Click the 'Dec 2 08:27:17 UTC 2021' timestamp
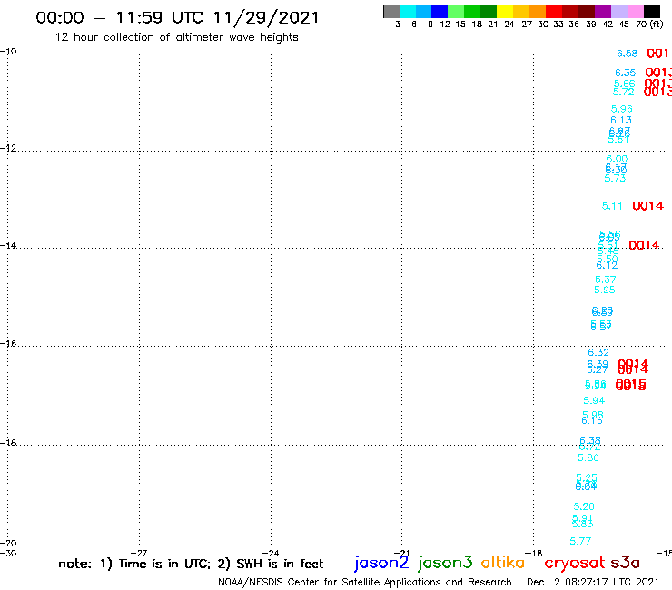Screen dimensions: 672x590 click(x=593, y=582)
